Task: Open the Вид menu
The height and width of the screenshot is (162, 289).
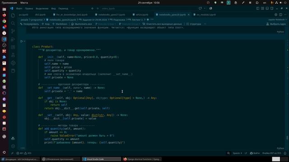Action: pos(53,9)
